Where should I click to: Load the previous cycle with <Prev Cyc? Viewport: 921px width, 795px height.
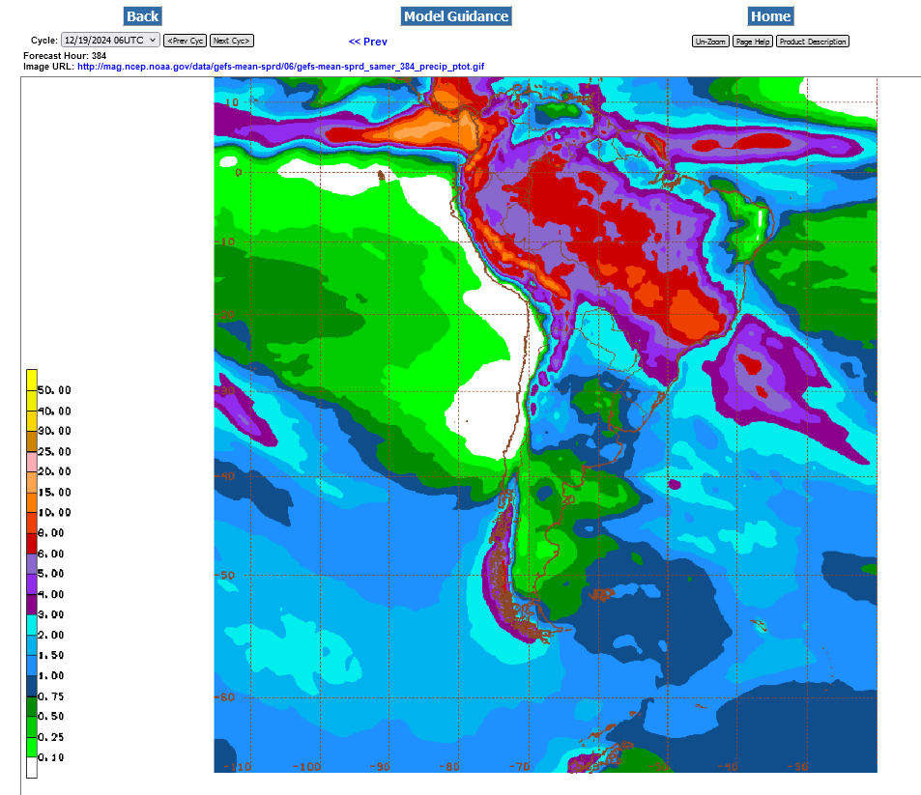tap(185, 41)
